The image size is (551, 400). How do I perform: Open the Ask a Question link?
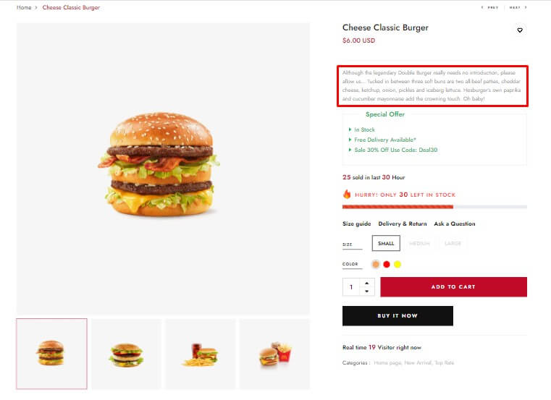(455, 224)
